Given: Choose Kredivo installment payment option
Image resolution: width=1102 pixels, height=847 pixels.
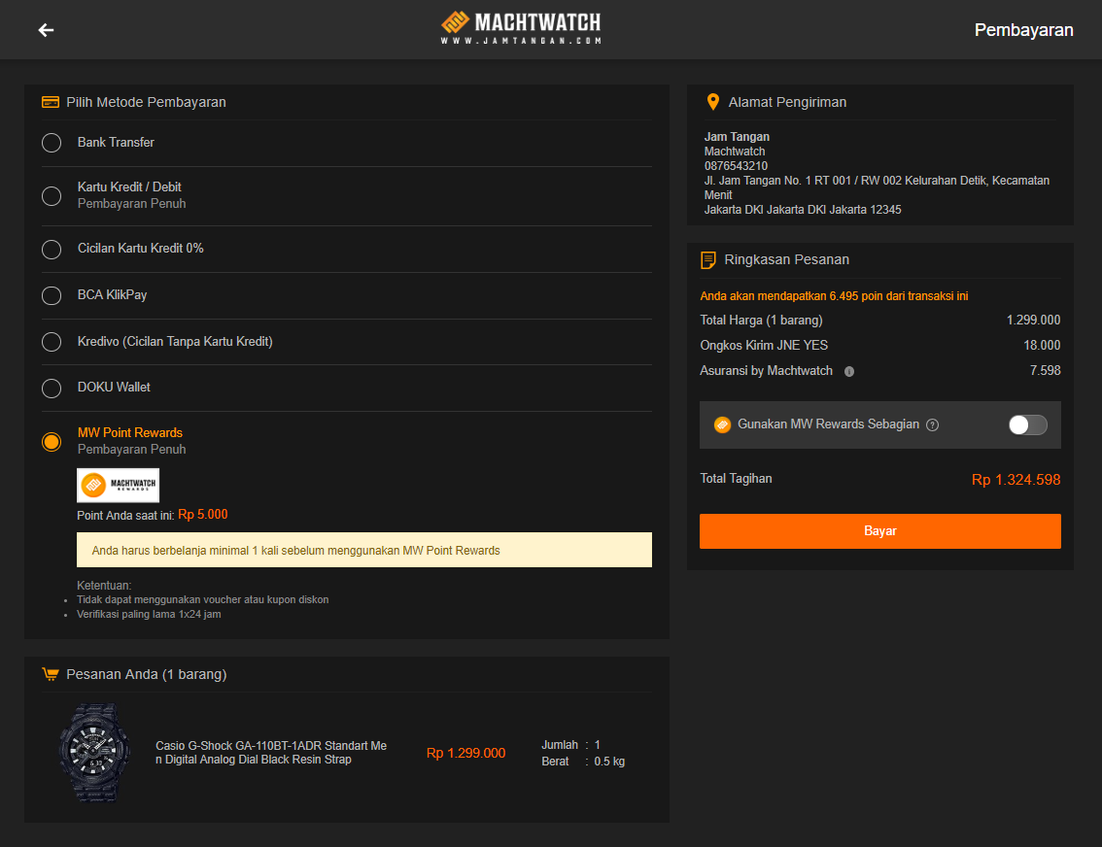Looking at the screenshot, I should click(x=52, y=342).
